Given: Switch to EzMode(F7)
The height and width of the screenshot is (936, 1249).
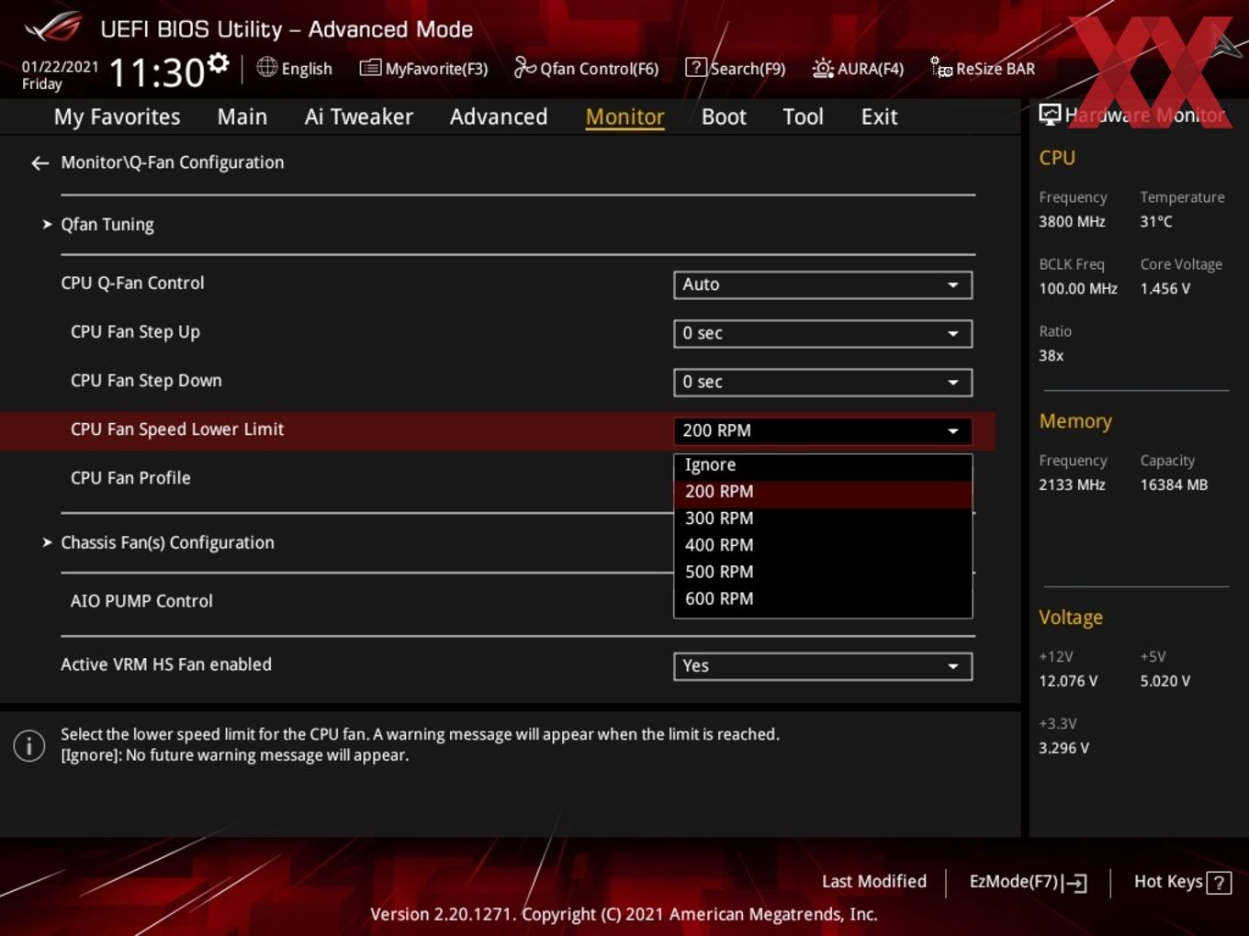Looking at the screenshot, I should click(1028, 882).
